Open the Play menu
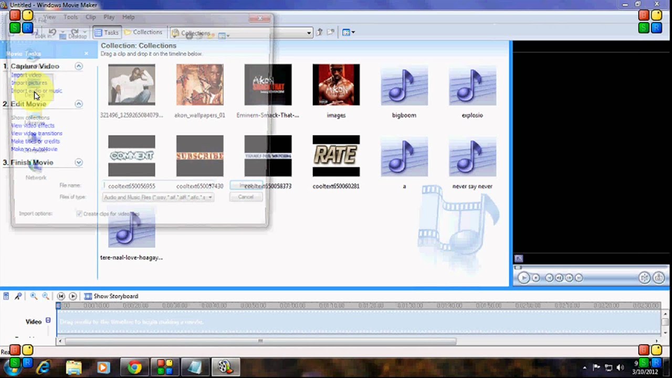672x378 pixels. click(109, 17)
